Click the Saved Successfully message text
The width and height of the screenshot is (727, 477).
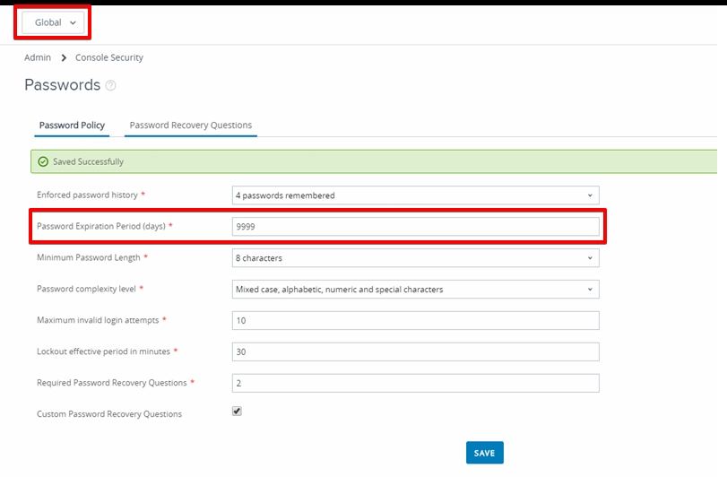point(88,162)
